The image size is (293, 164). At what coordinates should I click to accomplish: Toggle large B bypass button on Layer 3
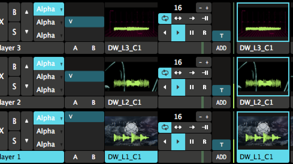14,12
